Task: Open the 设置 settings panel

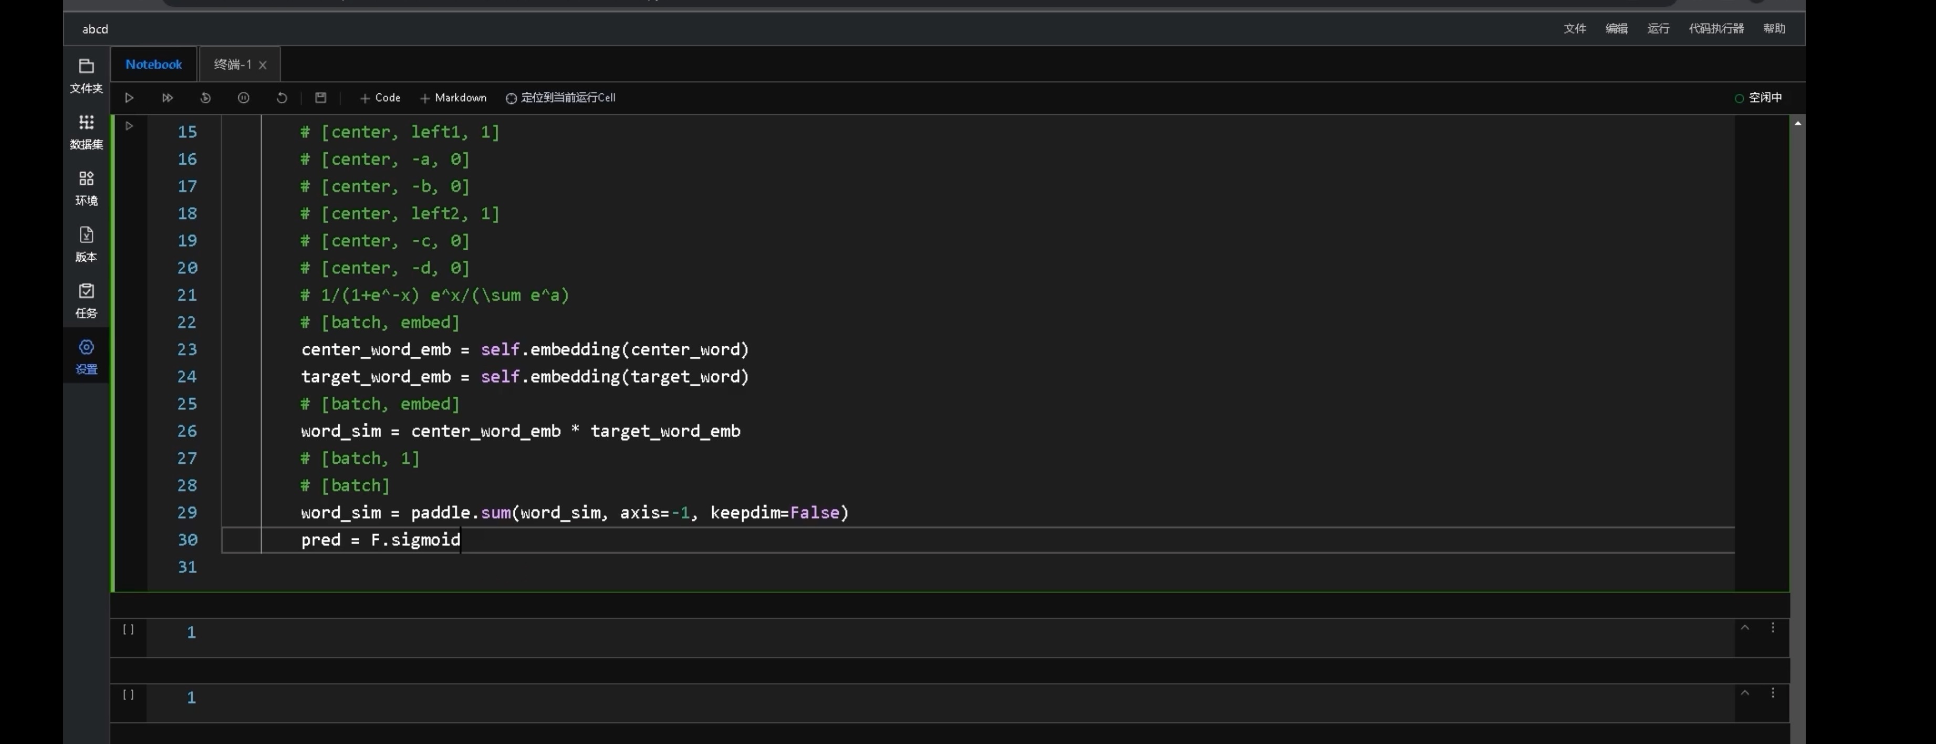Action: pos(87,357)
